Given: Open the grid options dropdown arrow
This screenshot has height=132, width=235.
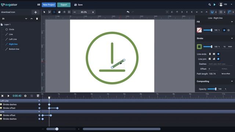Looking at the screenshot, I should click(224, 12).
